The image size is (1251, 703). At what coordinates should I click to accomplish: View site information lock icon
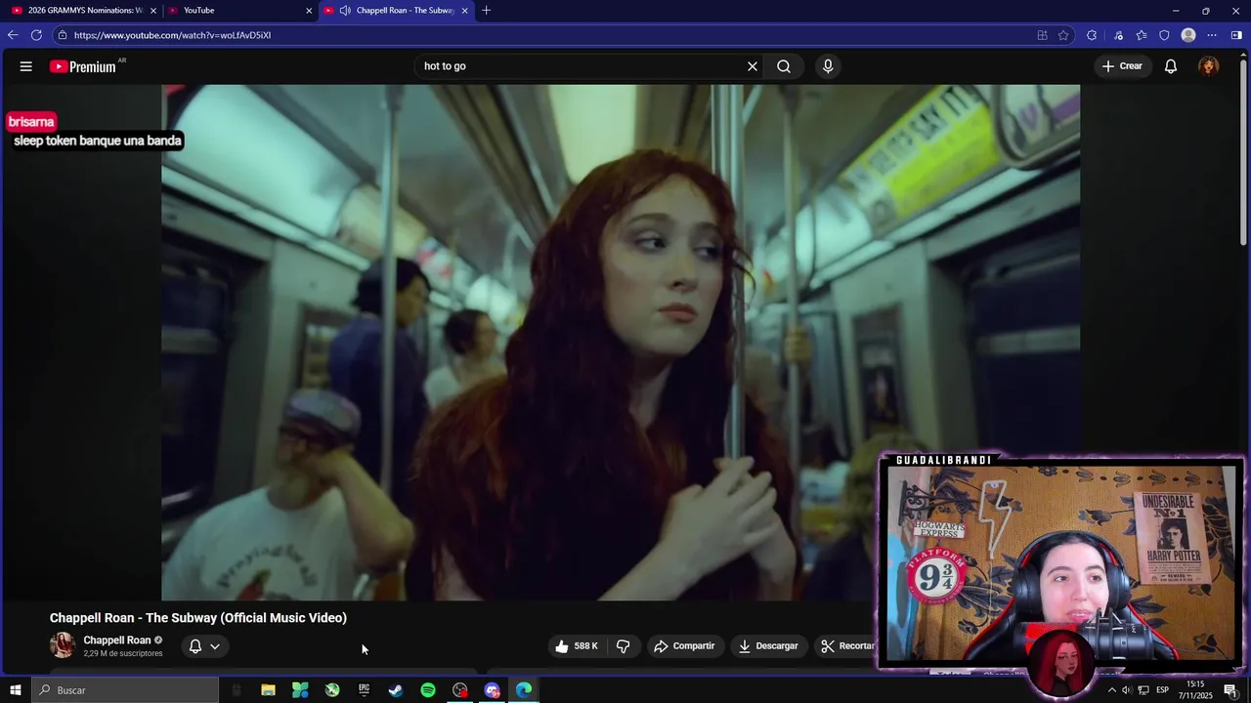(x=63, y=35)
